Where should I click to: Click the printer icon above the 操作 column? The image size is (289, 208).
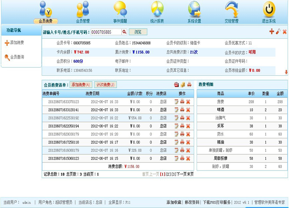pyautogui.click(x=189, y=84)
